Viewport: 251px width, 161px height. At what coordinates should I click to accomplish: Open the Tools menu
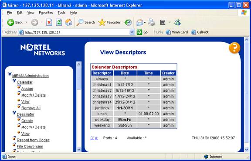[x=61, y=13]
